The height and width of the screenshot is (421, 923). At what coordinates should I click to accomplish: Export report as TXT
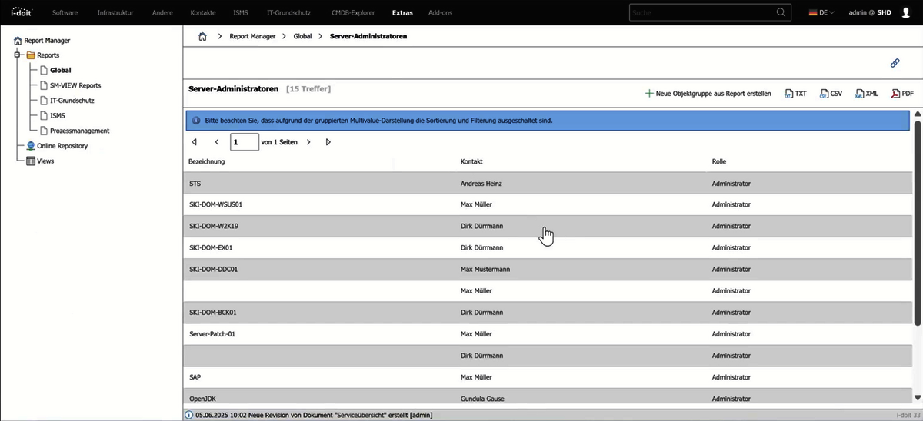(795, 94)
